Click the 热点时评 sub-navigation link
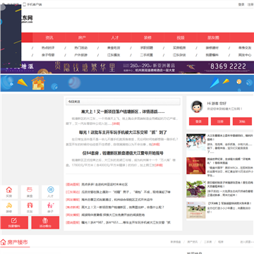The image size is (254, 254). tap(48, 48)
